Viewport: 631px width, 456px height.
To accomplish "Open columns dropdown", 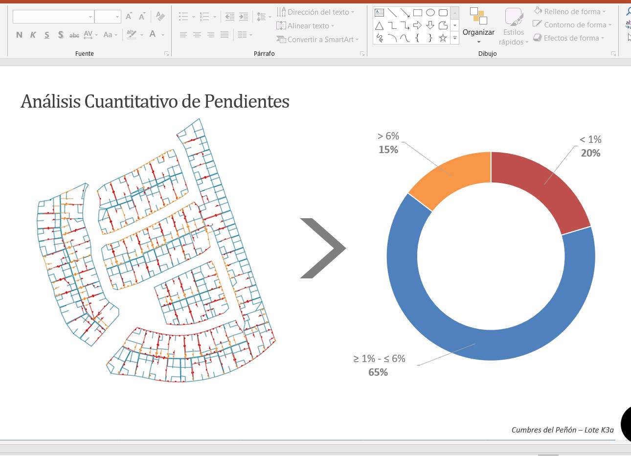I will coord(245,35).
